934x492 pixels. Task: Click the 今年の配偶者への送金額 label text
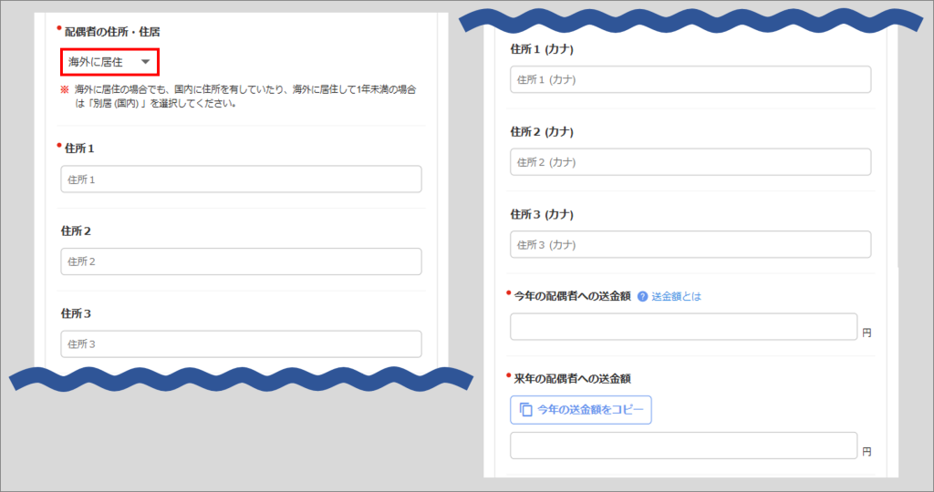click(x=571, y=296)
